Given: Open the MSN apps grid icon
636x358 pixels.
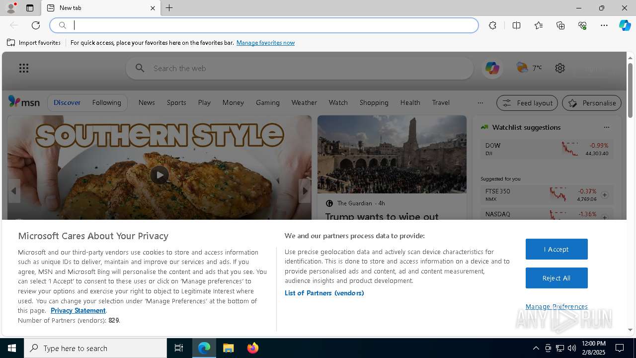Looking at the screenshot, I should click(x=24, y=68).
